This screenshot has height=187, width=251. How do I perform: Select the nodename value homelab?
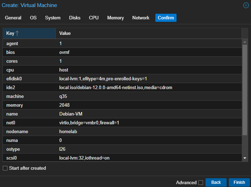tap(149, 131)
